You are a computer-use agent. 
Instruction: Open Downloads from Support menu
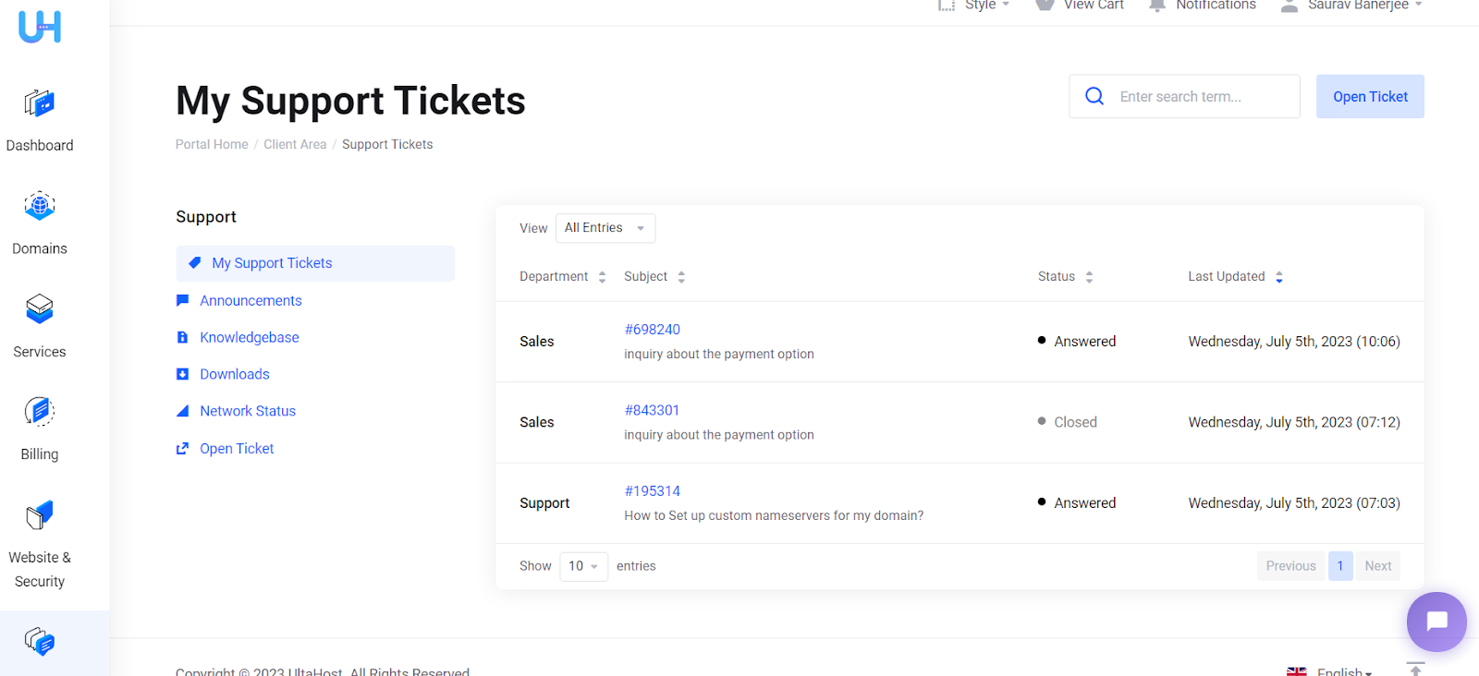click(x=235, y=374)
